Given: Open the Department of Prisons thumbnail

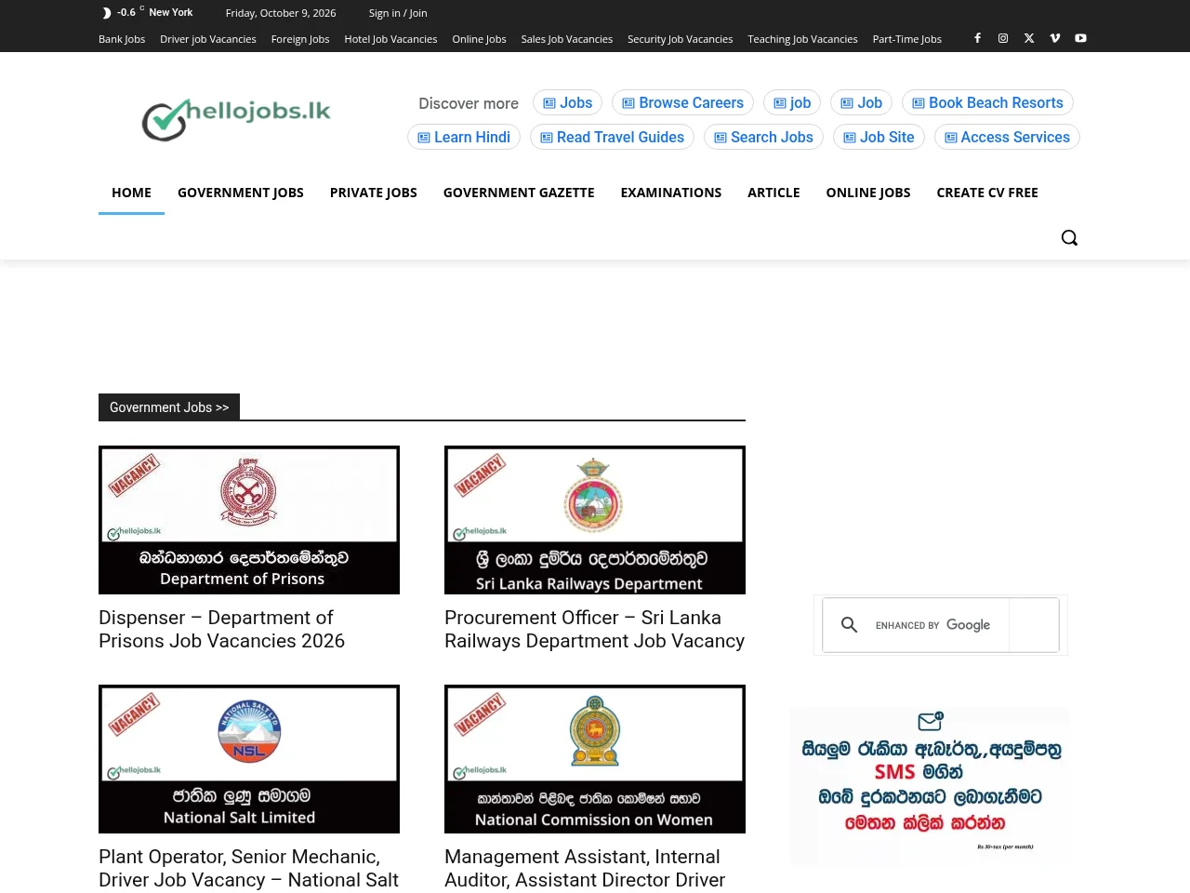Looking at the screenshot, I should [x=249, y=520].
